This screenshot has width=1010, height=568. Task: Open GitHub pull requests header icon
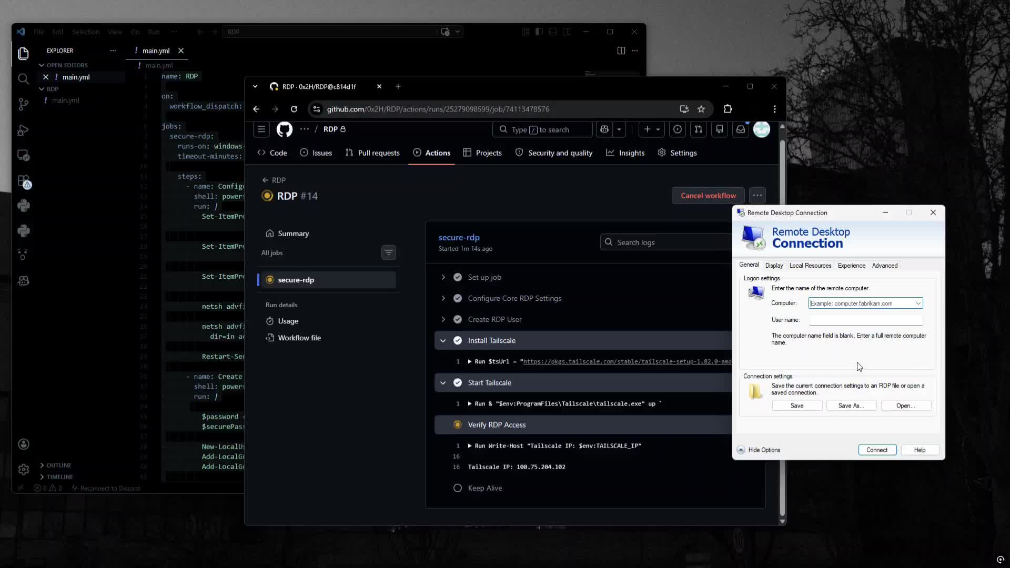click(699, 129)
